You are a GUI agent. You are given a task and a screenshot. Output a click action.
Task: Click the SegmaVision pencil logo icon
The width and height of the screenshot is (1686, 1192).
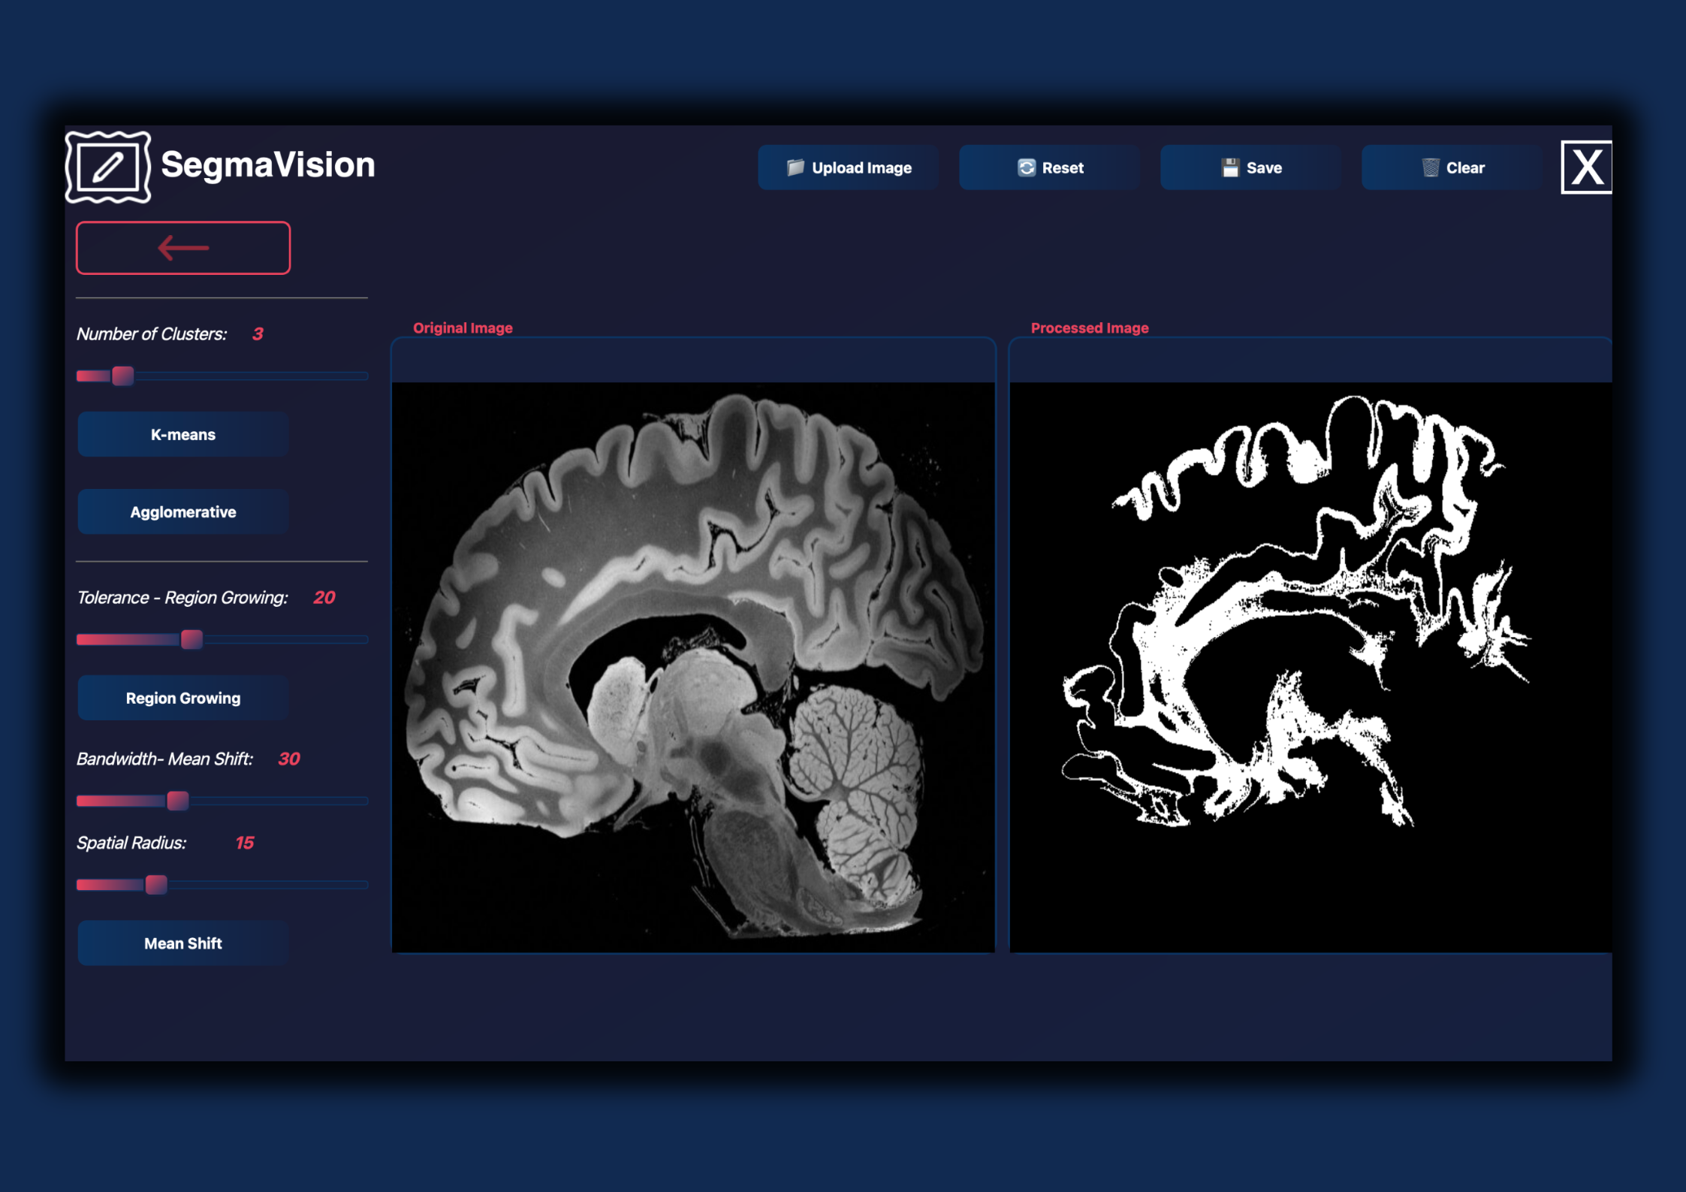[108, 167]
